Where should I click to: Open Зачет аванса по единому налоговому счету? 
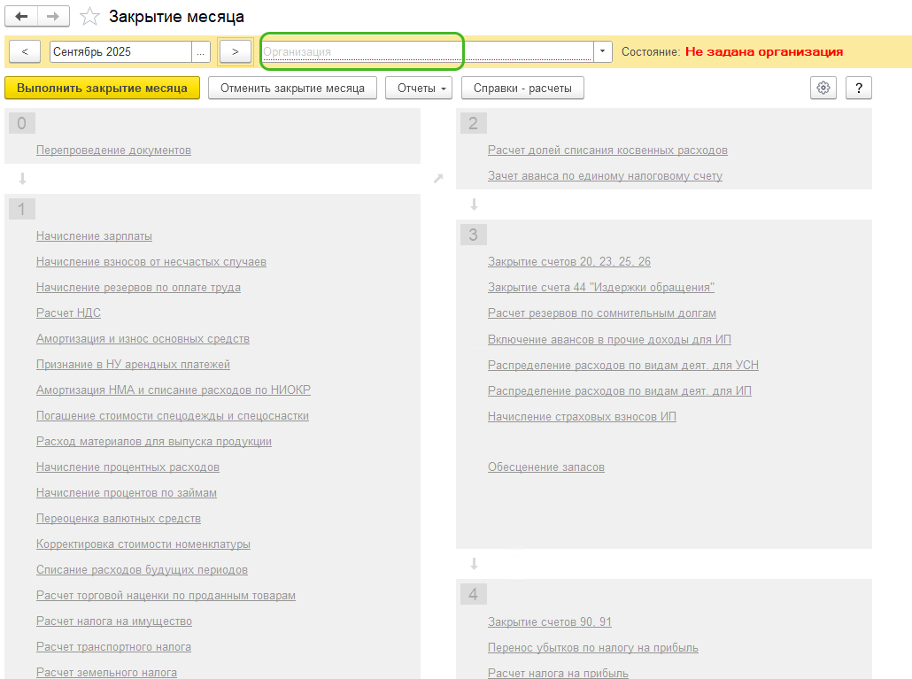click(605, 176)
